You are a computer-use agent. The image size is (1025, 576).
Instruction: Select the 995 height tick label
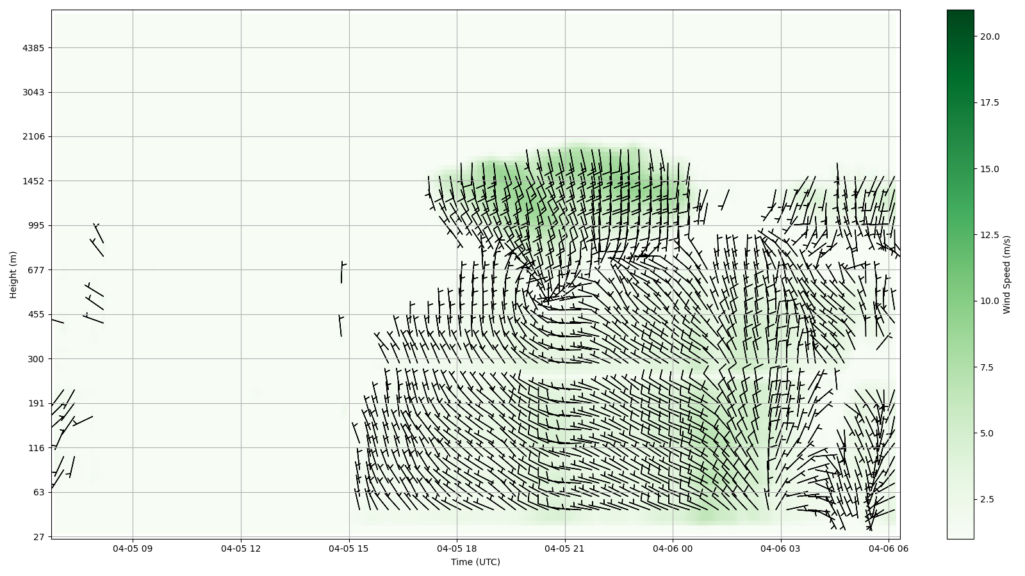pos(36,225)
